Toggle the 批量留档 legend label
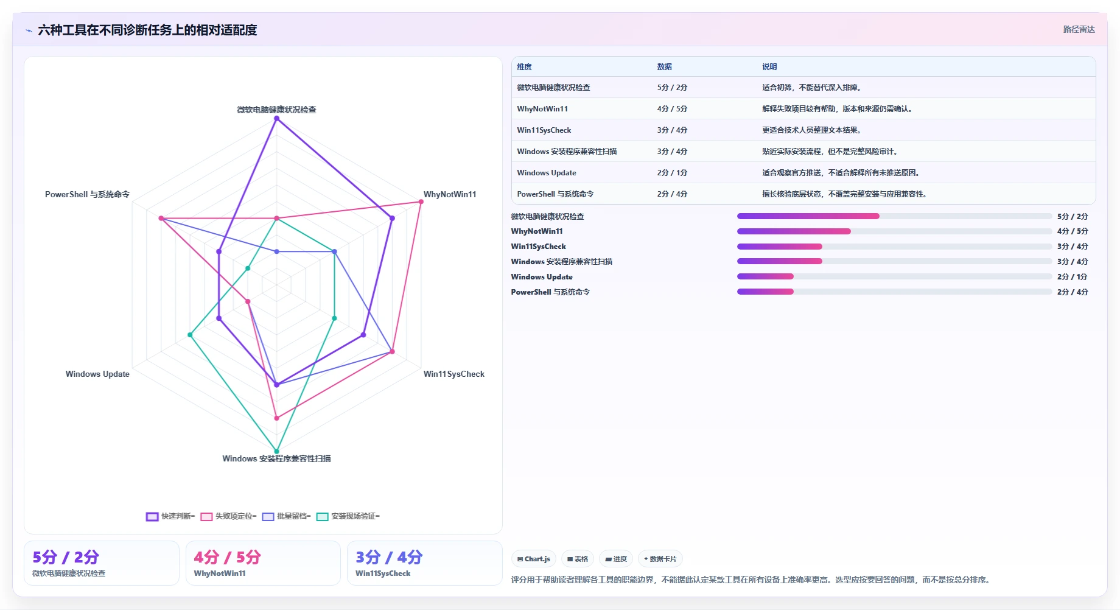 click(293, 516)
